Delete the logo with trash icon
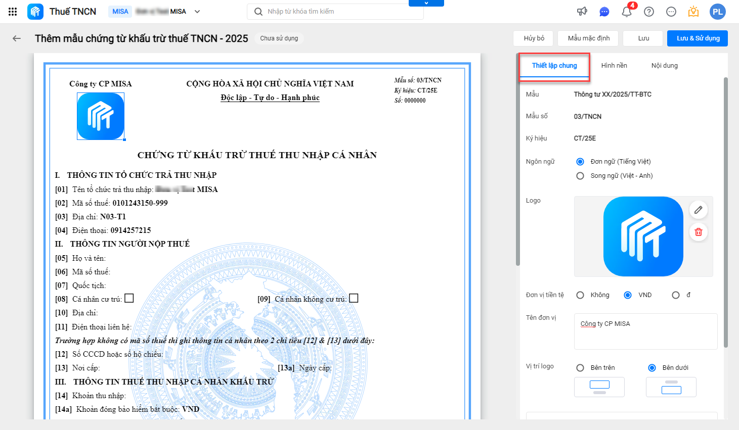 tap(699, 232)
